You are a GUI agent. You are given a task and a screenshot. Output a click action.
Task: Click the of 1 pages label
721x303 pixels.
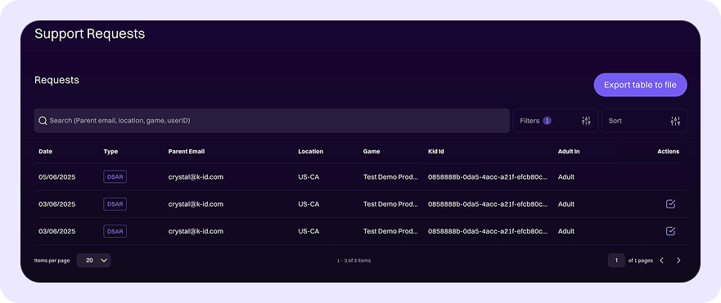coord(641,261)
